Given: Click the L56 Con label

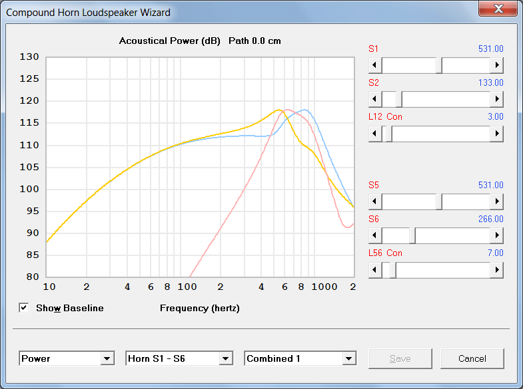Looking at the screenshot, I should tap(385, 253).
